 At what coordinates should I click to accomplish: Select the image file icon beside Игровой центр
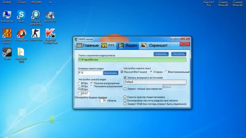(50, 16)
